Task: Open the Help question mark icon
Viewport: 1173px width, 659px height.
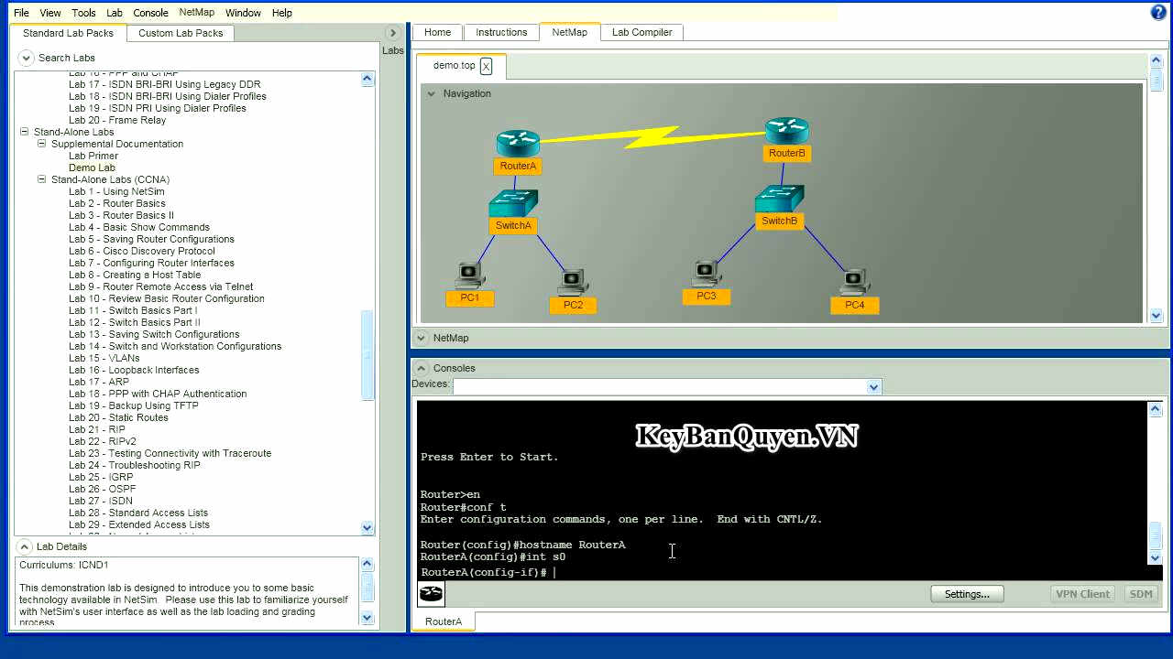Action: (x=1159, y=11)
